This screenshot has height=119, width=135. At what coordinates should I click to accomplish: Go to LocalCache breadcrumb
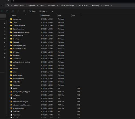83,5
